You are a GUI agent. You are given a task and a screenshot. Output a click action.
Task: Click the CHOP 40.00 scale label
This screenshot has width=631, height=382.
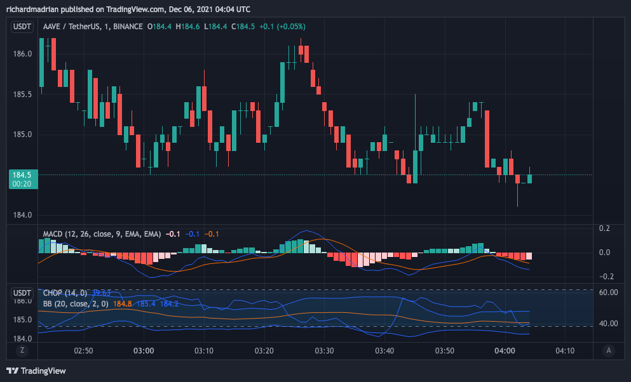[x=608, y=324]
